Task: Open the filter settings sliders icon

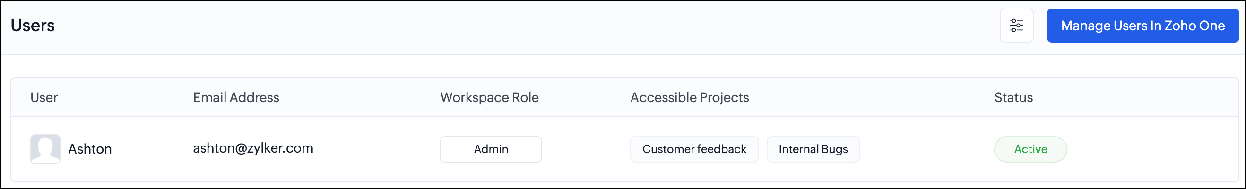Action: coord(1016,26)
